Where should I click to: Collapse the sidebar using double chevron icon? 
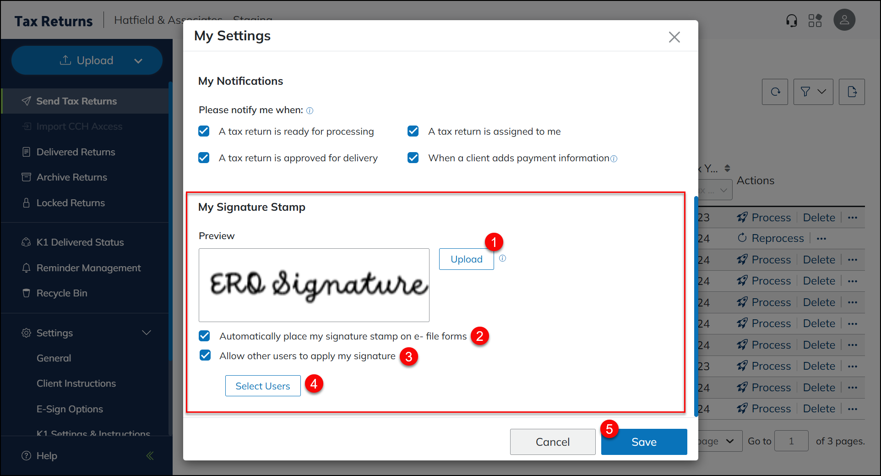coord(150,456)
